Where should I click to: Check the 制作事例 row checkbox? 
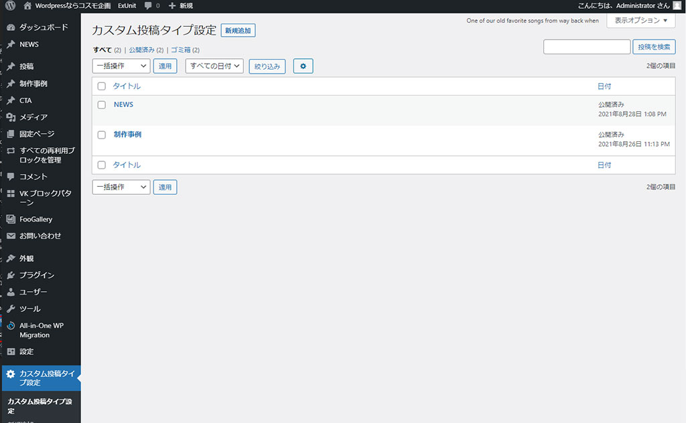click(102, 135)
